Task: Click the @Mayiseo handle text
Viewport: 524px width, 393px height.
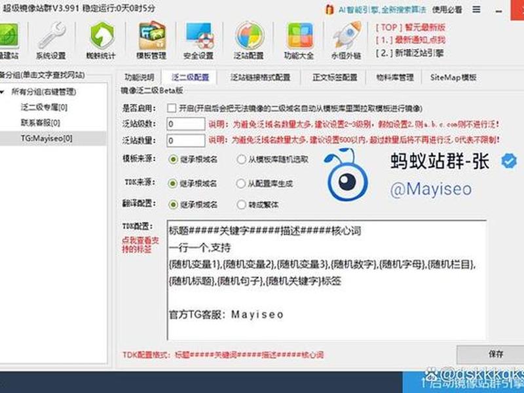Action: [431, 189]
